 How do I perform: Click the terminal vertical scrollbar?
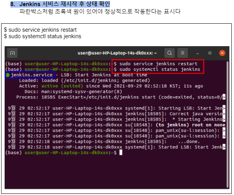click(x=227, y=124)
